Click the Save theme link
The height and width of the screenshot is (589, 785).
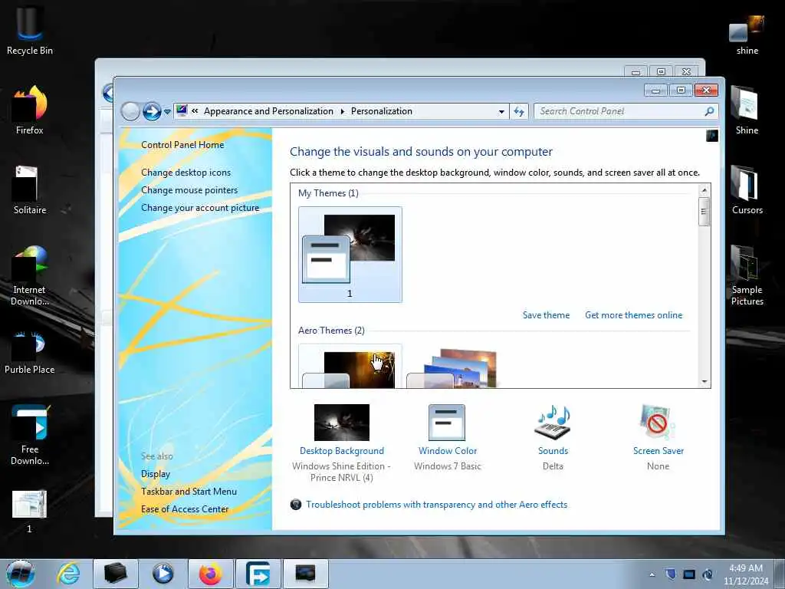click(x=546, y=315)
